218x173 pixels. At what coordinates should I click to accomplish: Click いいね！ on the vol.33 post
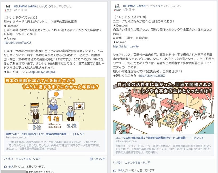tap(118, 163)
